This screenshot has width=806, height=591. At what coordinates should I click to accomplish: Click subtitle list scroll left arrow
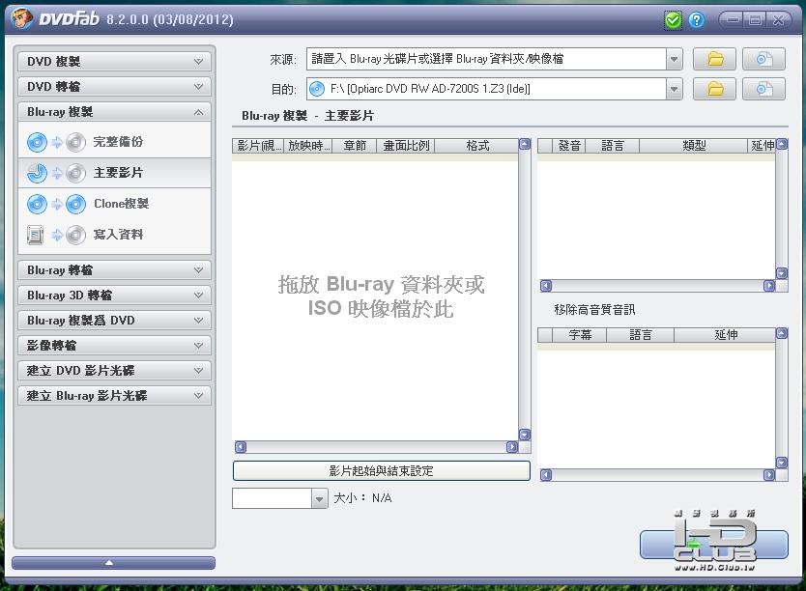546,475
